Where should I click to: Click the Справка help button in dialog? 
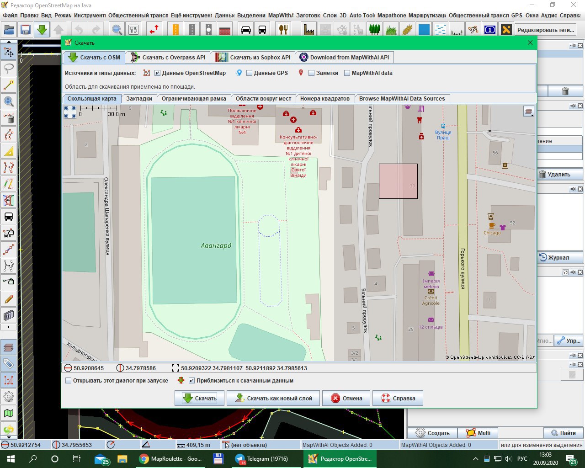click(x=398, y=398)
